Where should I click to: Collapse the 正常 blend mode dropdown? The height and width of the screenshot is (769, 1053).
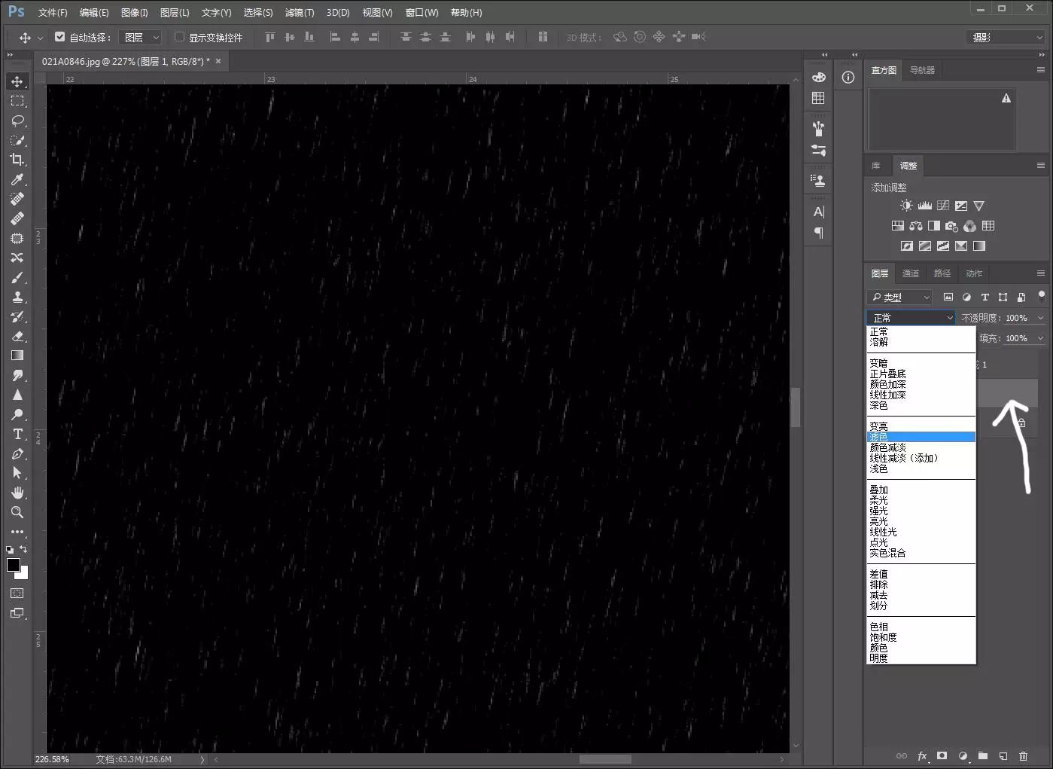911,318
